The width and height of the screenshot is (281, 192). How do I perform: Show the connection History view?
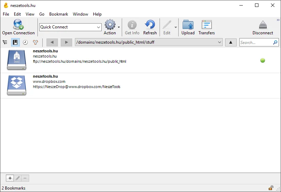(x=25, y=42)
